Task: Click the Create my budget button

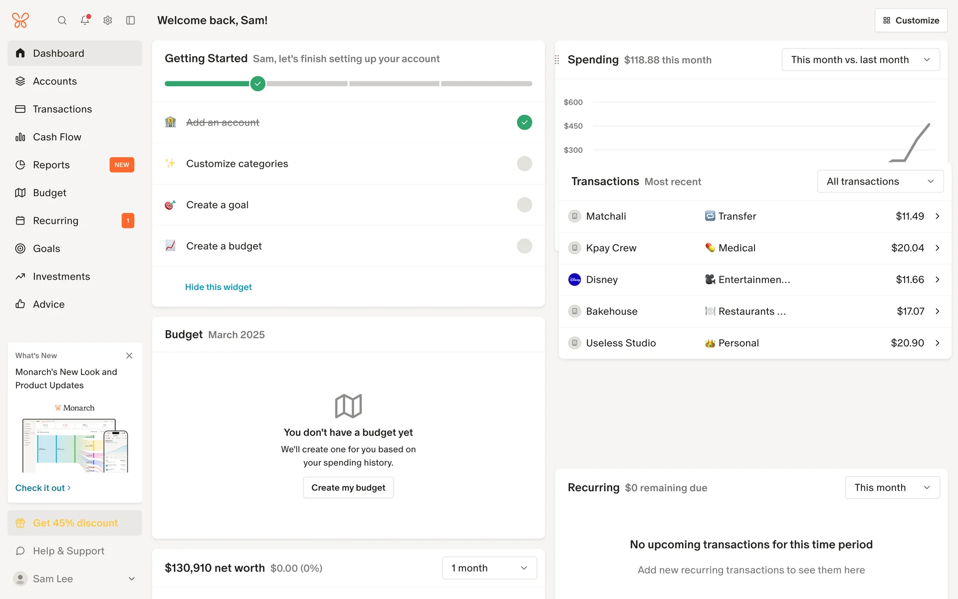Action: tap(348, 488)
